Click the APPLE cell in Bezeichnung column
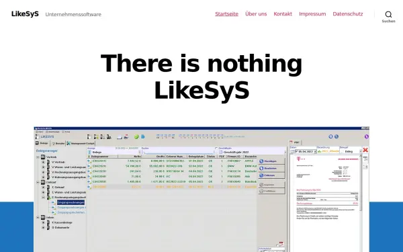403x252 pixels. (x=250, y=161)
